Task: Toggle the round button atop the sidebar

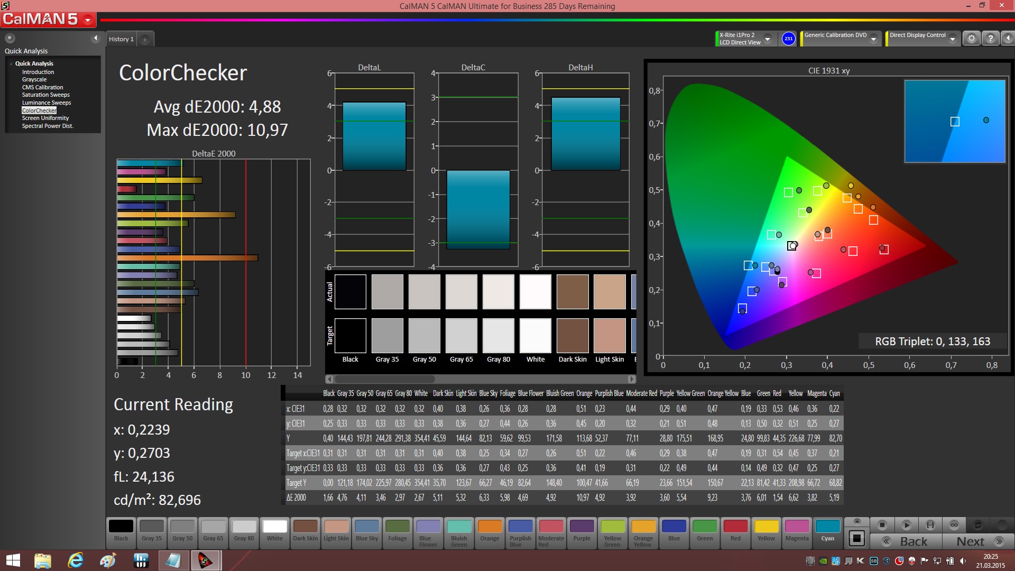Action: click(10, 38)
